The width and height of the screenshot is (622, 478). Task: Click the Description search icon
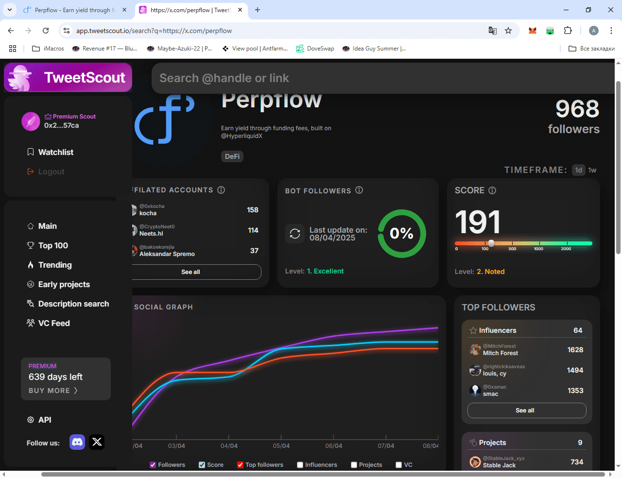coord(31,304)
